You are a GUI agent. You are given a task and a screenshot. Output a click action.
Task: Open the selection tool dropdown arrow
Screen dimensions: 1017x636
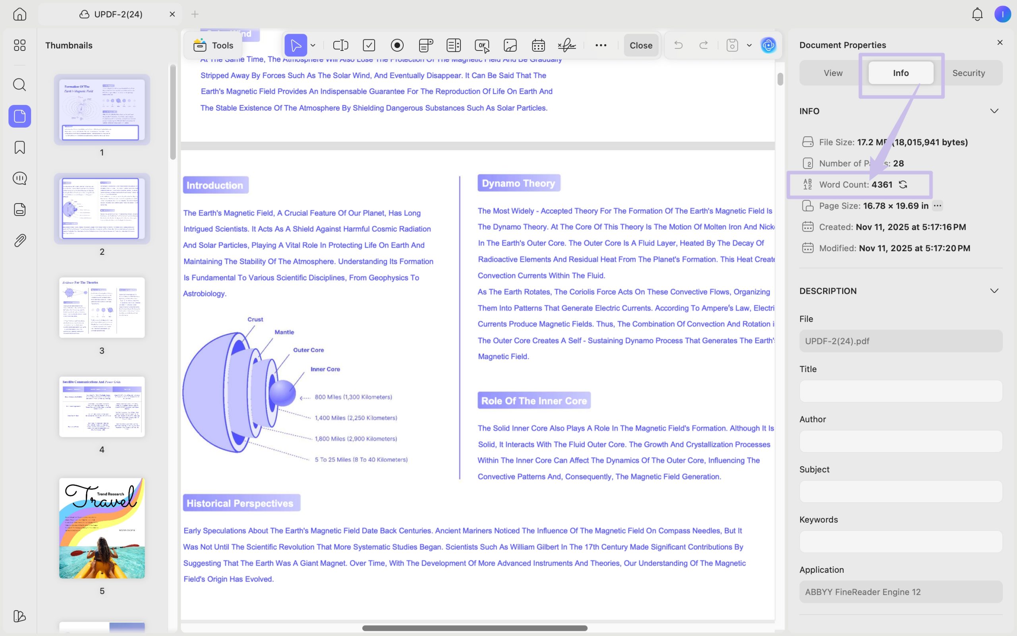pos(313,45)
